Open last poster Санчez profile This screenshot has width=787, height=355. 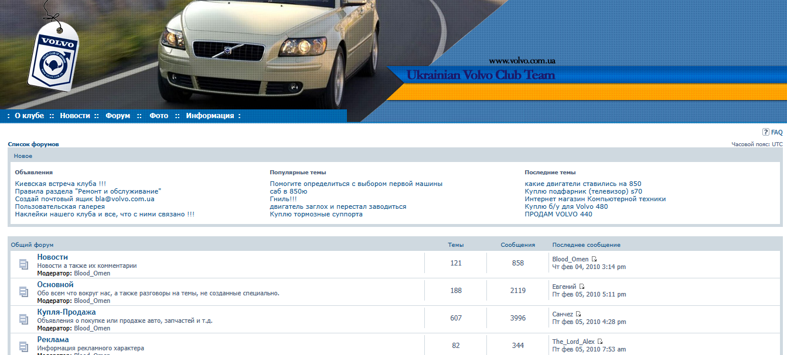pyautogui.click(x=563, y=314)
